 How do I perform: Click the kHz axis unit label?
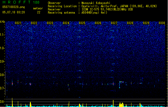coord(2,22)
